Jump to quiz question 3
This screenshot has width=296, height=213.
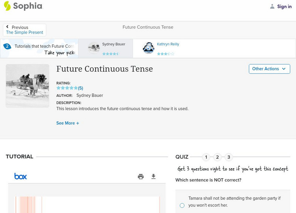229,157
